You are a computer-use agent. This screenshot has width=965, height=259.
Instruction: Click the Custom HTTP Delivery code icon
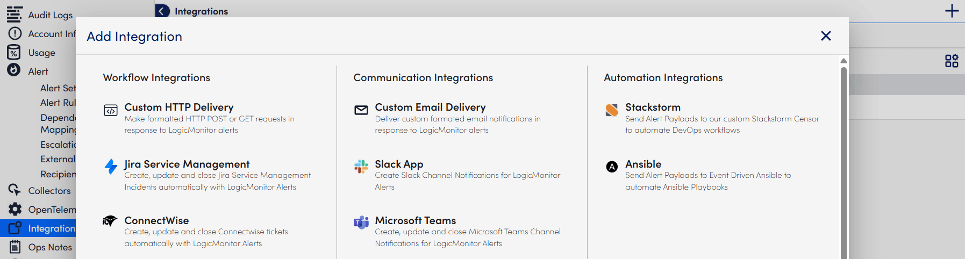click(110, 111)
